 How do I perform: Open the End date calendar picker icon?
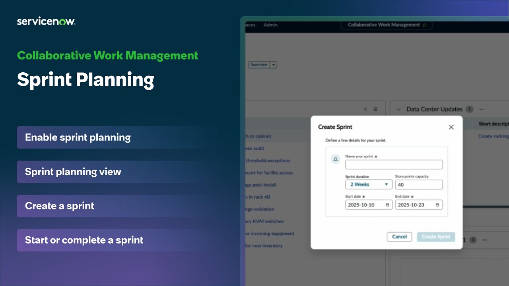[437, 205]
